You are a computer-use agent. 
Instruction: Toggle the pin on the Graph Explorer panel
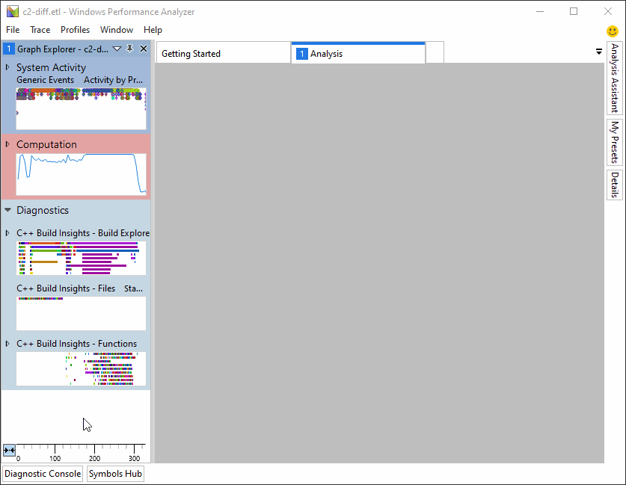[129, 48]
